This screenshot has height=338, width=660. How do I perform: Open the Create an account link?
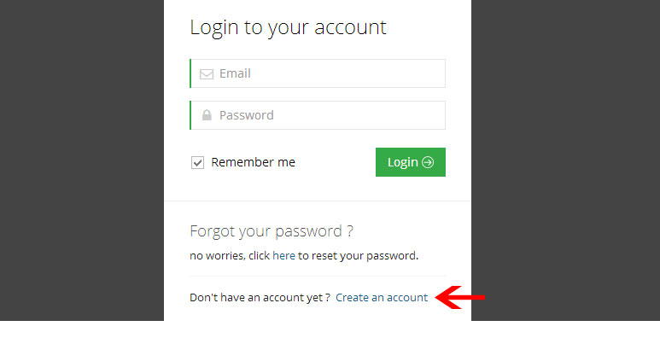point(382,298)
